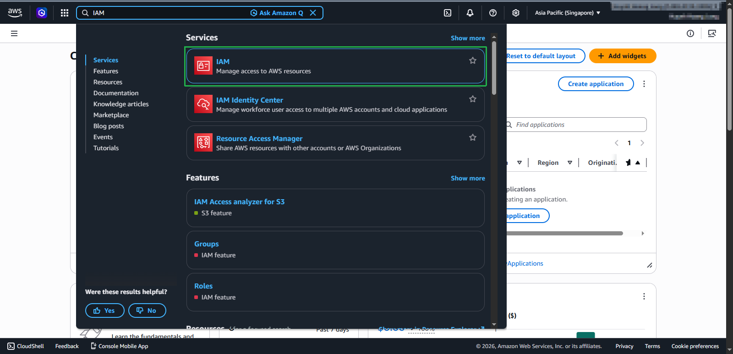Open the Resource Access Manager link
Viewport: 733px width, 354px height.
pos(259,138)
